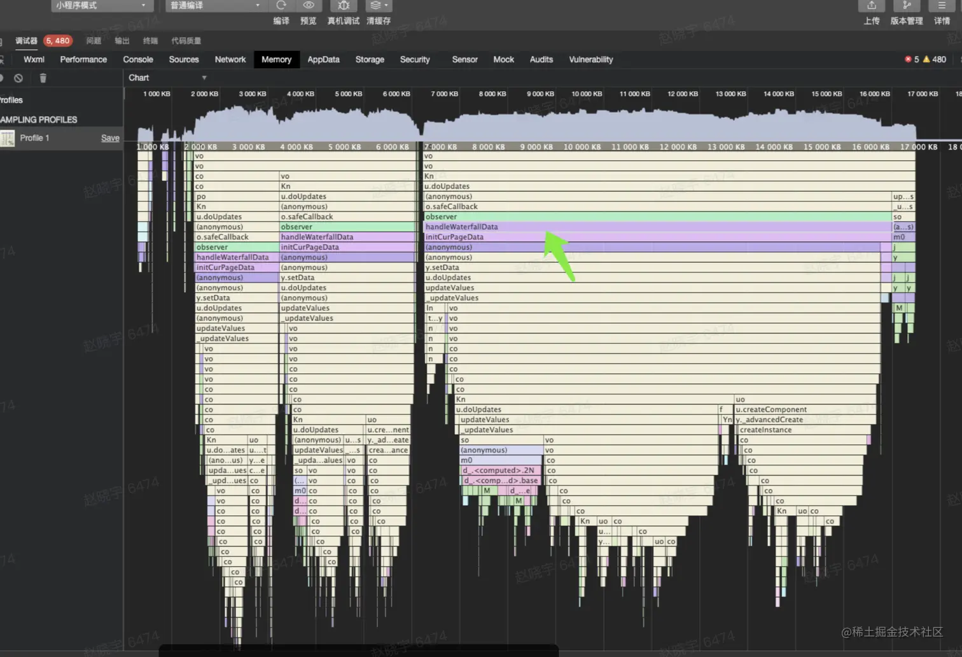Select the po flame bar

[x=236, y=197]
